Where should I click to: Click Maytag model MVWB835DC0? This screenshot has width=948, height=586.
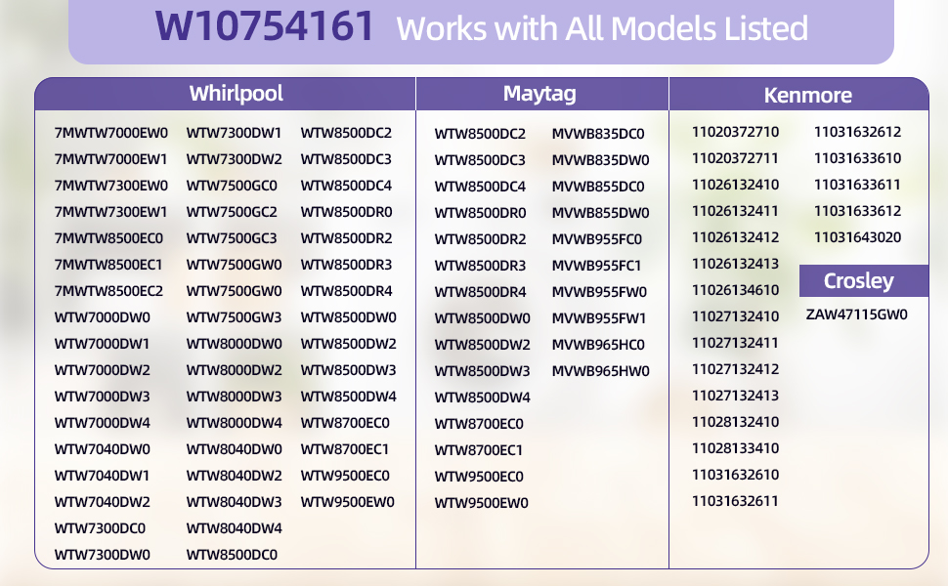(598, 134)
